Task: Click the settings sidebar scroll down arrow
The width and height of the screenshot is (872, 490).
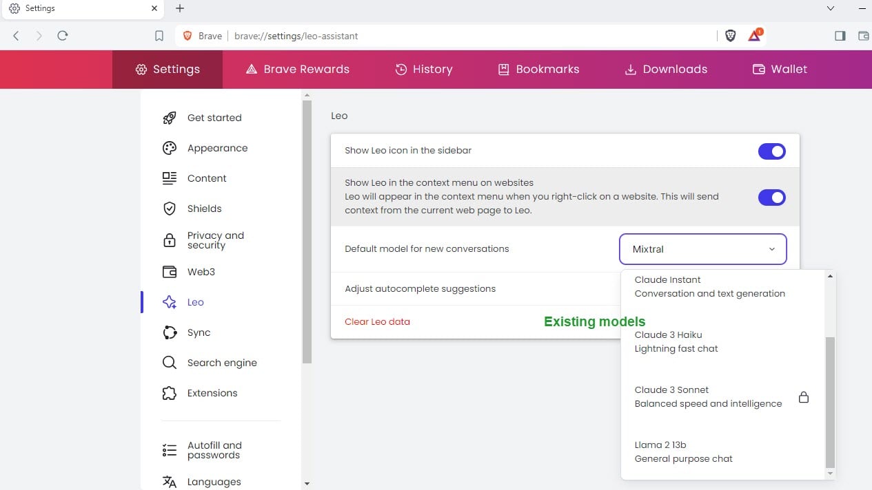Action: pos(307,484)
